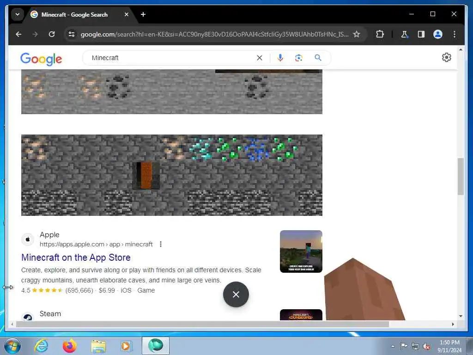Click the 4.5 star rating text
Image resolution: width=473 pixels, height=355 pixels.
click(26, 290)
